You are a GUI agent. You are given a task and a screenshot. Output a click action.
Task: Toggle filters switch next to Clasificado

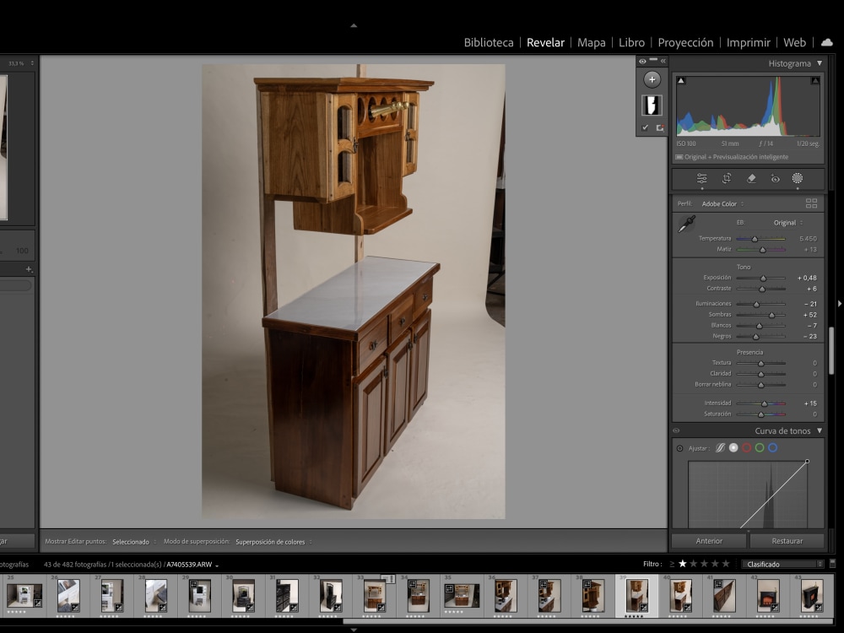pyautogui.click(x=832, y=564)
